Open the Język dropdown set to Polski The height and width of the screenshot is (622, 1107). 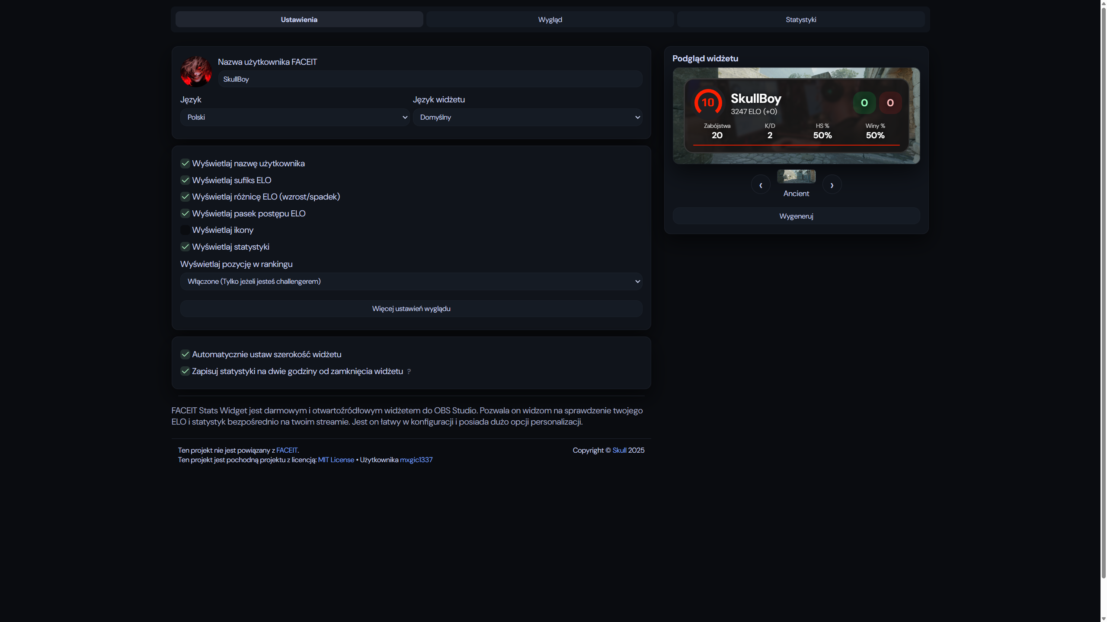(x=294, y=117)
